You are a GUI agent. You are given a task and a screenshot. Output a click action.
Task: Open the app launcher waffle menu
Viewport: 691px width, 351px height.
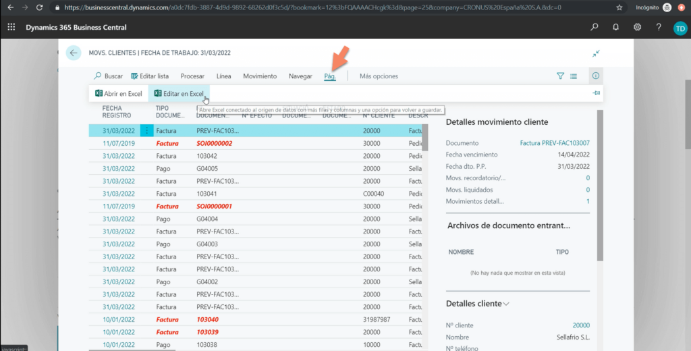[11, 28]
